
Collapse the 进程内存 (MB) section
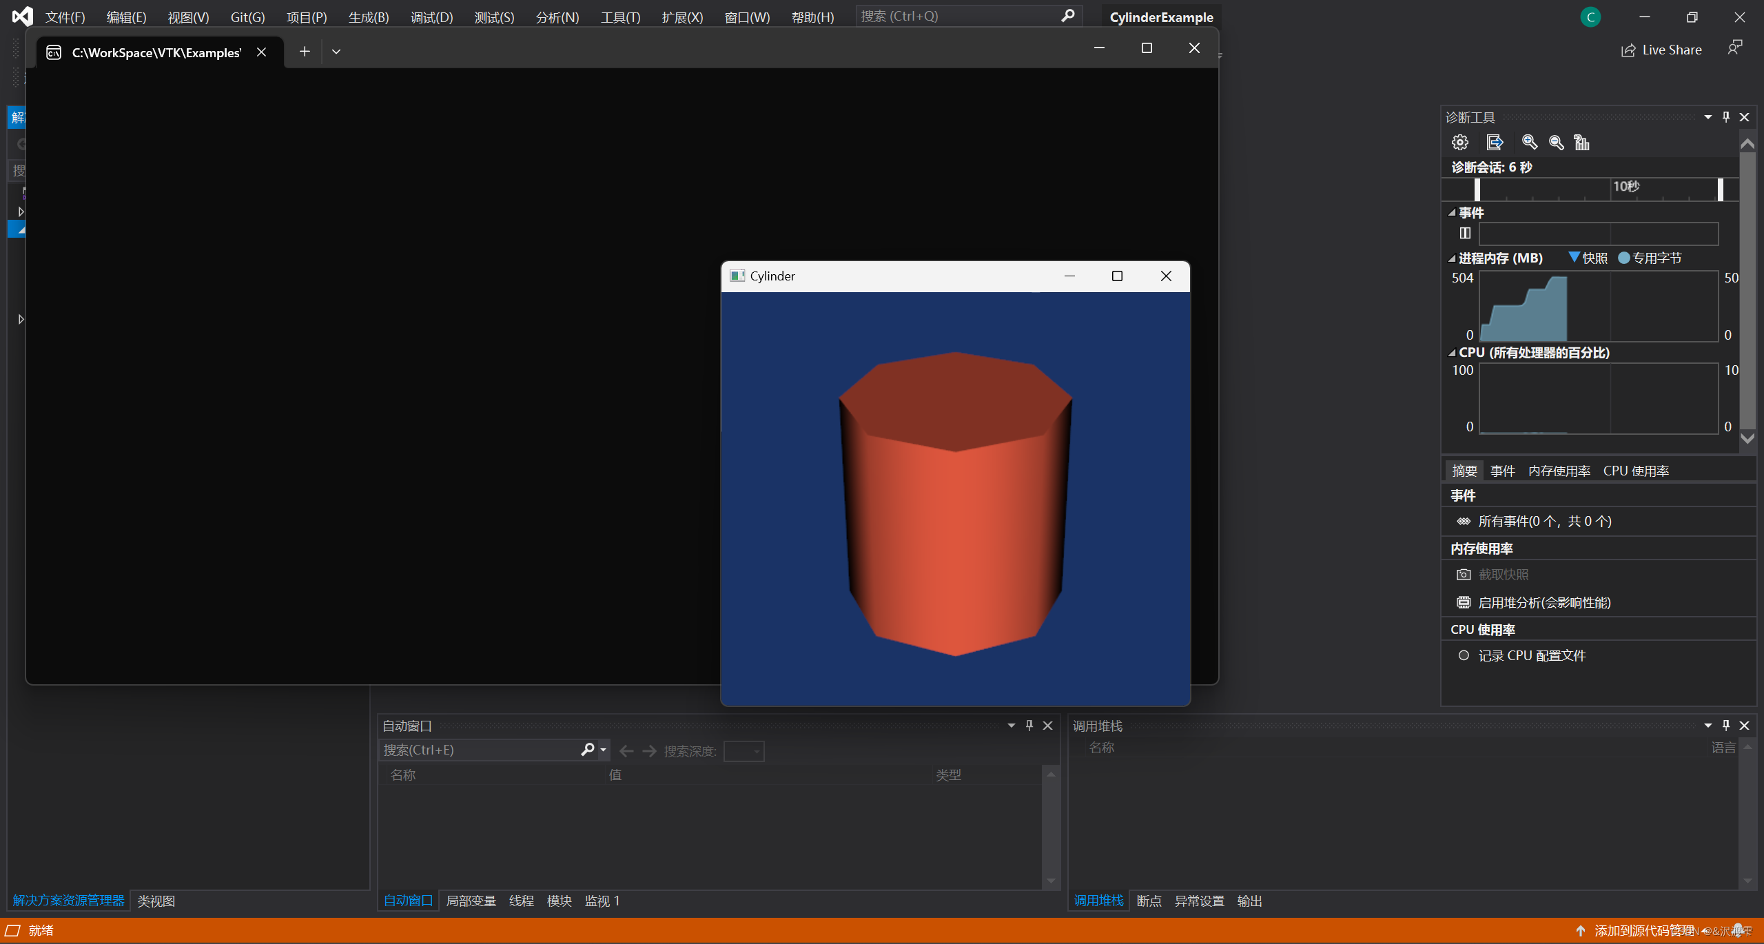click(1452, 258)
